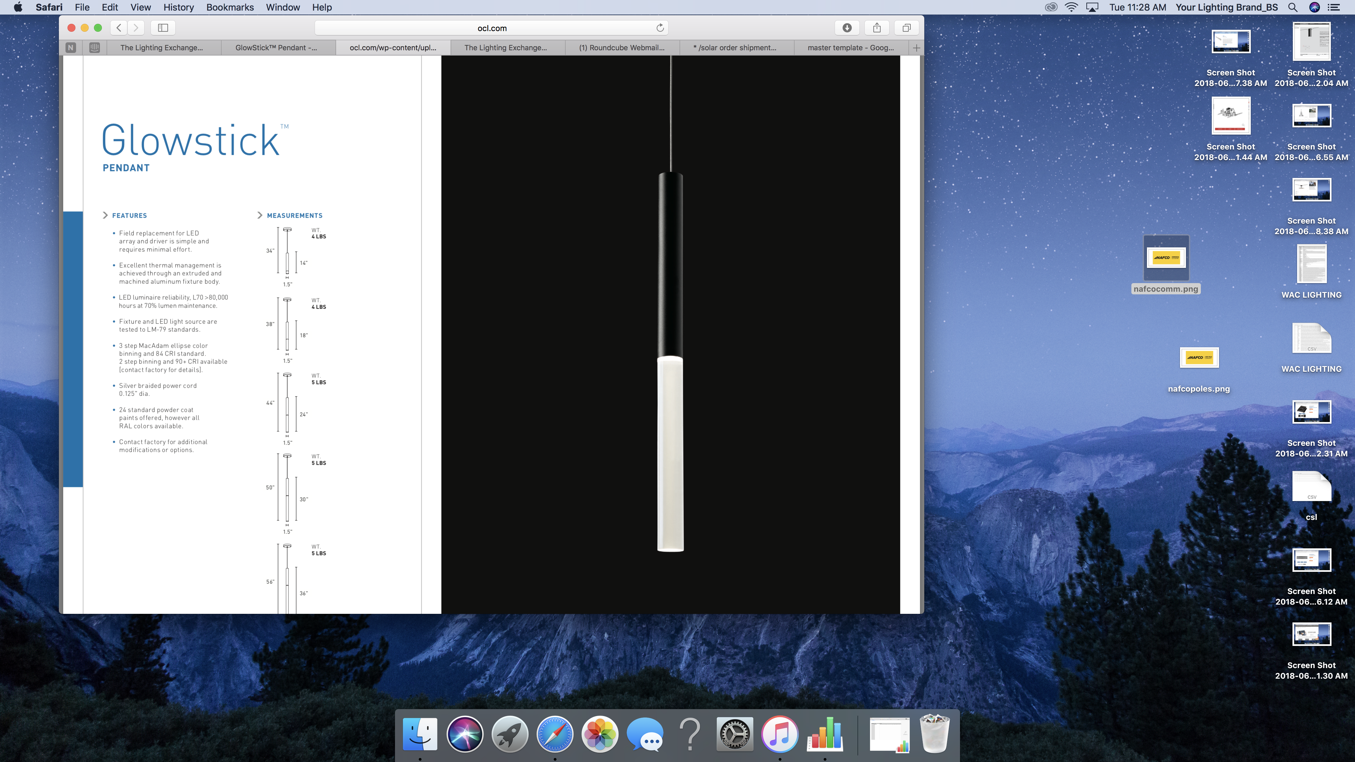Switch to GlowStick Pendant tab
The height and width of the screenshot is (762, 1355).
(x=277, y=48)
